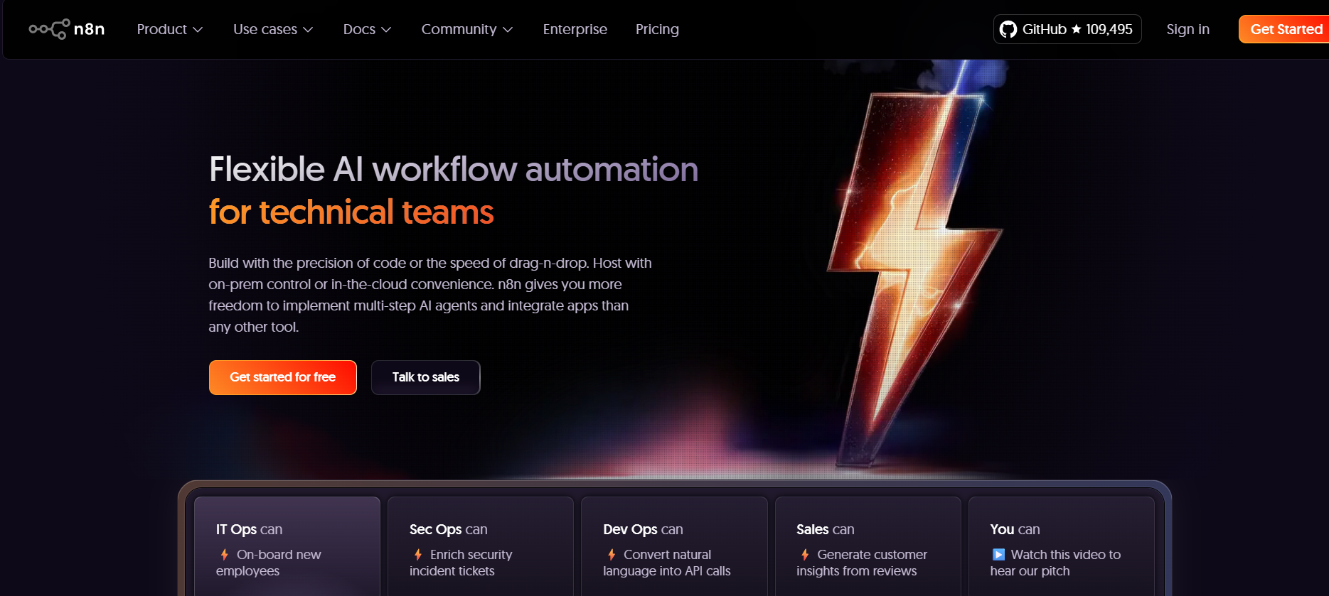Click lightning icon next to Convert natural

611,555
